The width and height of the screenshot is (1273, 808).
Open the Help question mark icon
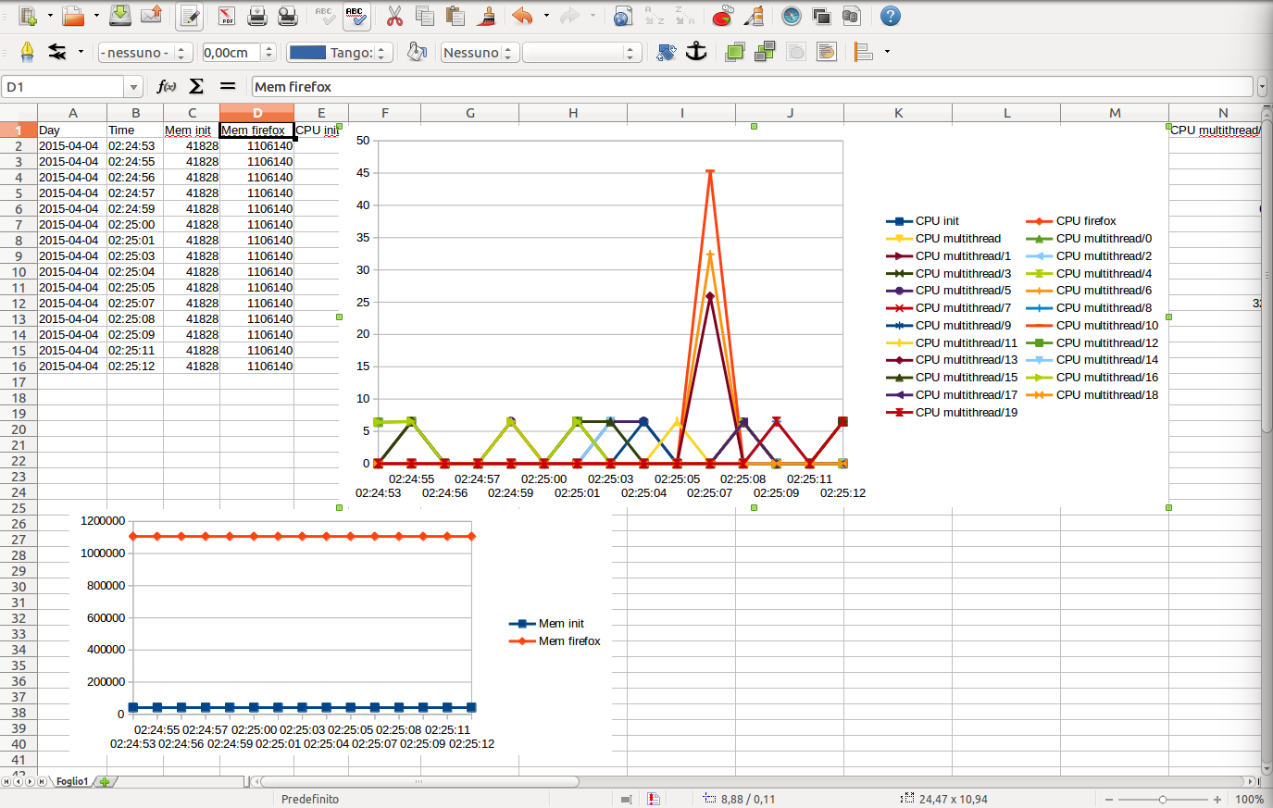[x=890, y=16]
